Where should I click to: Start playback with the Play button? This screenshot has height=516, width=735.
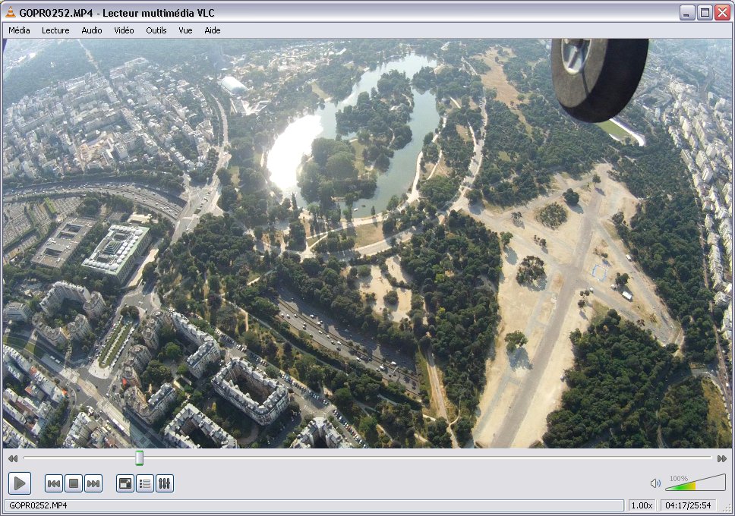coord(20,483)
